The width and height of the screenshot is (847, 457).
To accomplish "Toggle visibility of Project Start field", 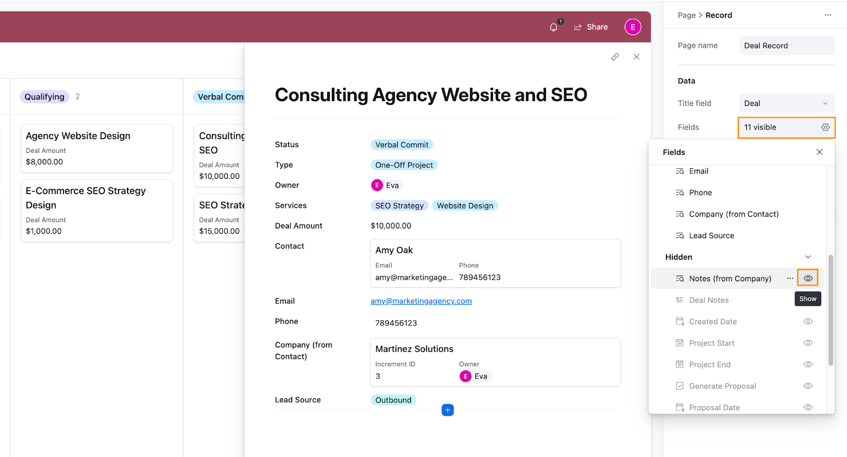I will point(808,343).
